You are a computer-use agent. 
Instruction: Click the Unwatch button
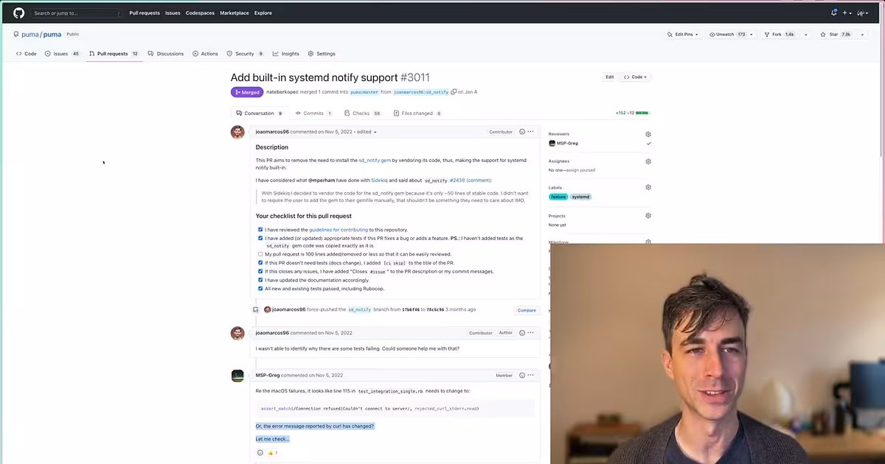[728, 35]
